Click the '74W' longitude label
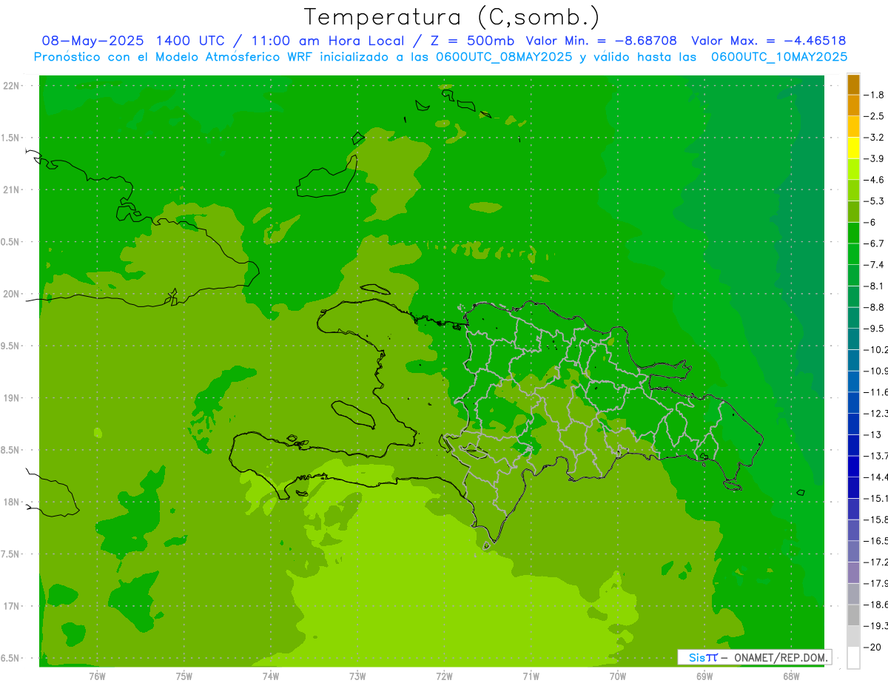This screenshot has width=888, height=686. coord(271,676)
